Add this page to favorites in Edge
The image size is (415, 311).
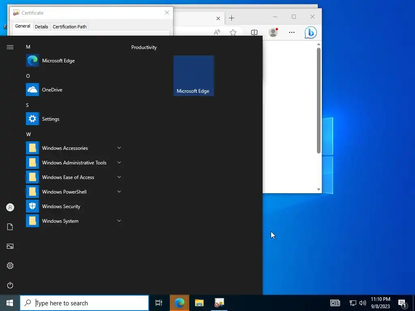pos(233,32)
